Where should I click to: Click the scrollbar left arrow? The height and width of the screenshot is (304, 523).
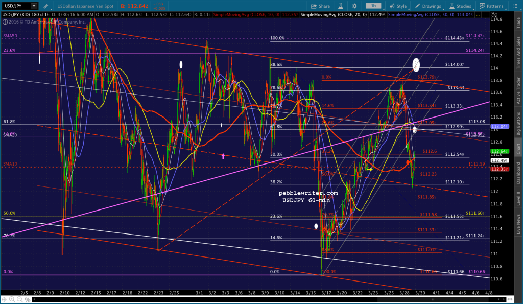[33, 300]
